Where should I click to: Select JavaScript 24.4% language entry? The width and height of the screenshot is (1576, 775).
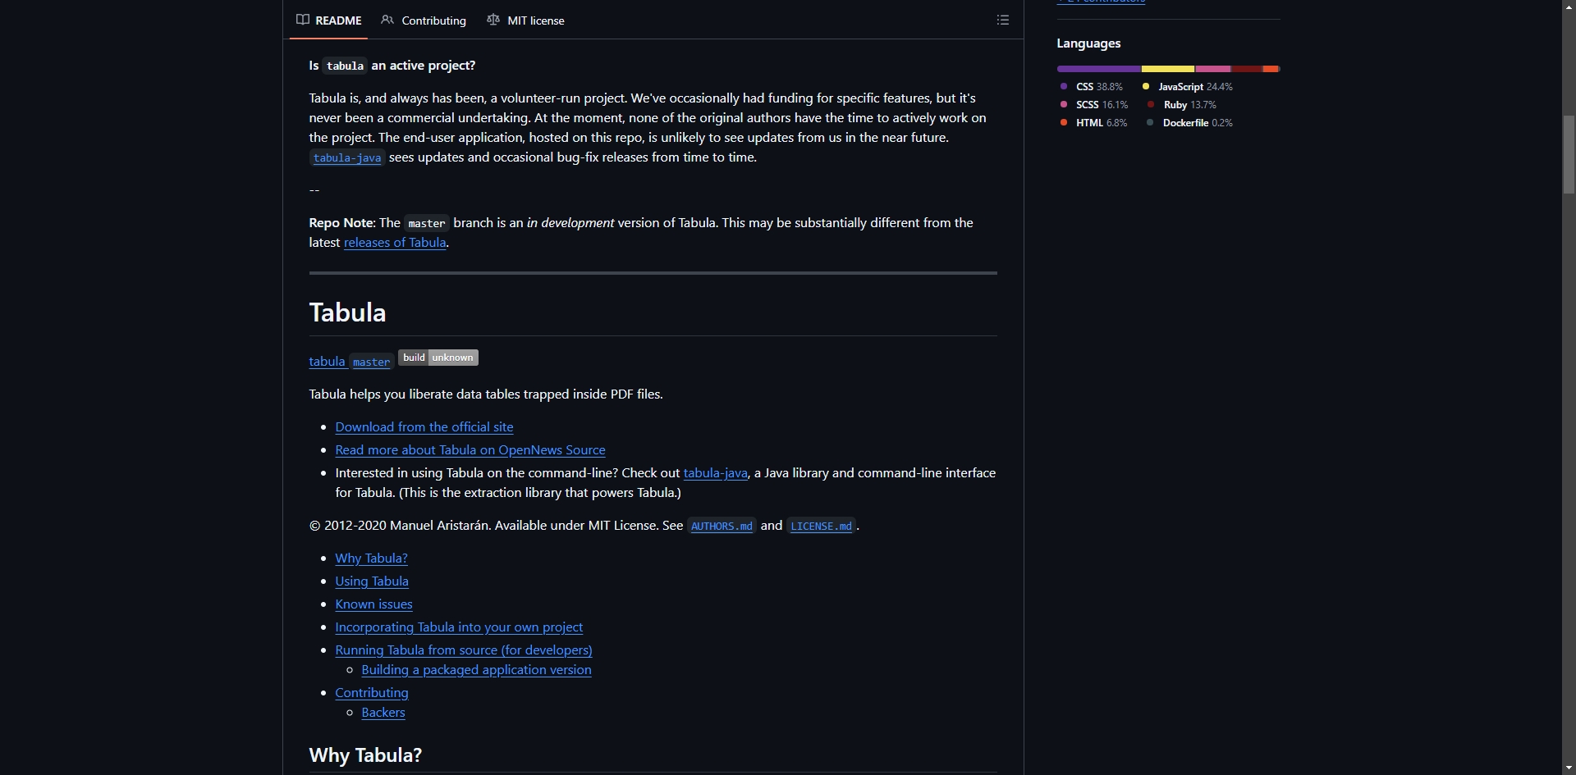(1187, 87)
